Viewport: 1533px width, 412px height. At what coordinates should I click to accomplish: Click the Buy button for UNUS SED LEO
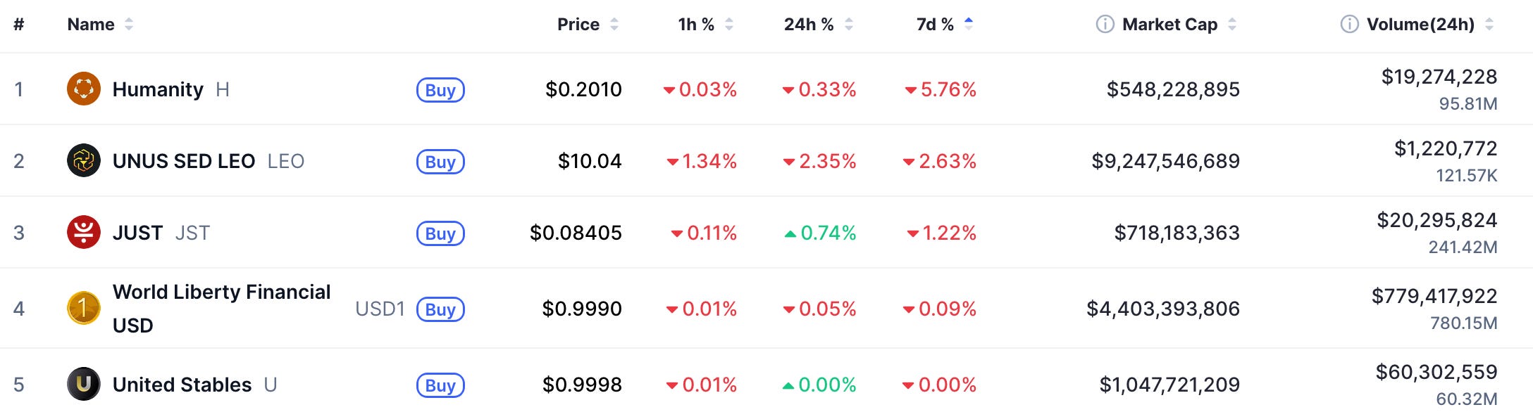tap(440, 162)
